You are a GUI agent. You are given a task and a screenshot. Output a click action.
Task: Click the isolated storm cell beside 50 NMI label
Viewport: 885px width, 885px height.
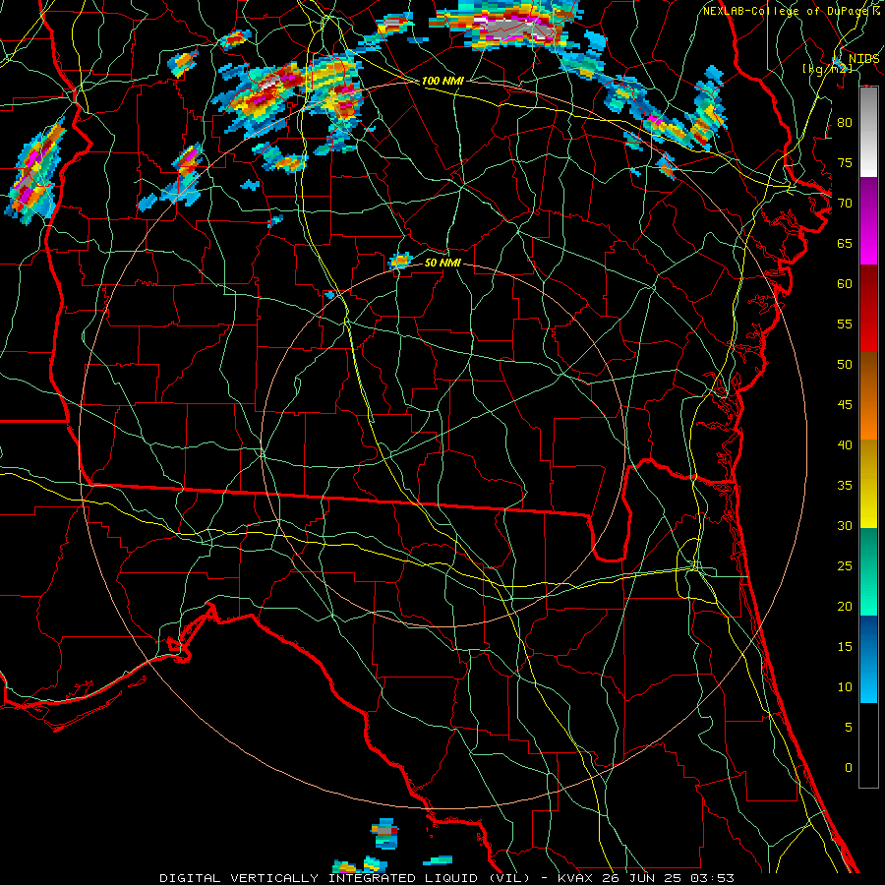click(400, 261)
